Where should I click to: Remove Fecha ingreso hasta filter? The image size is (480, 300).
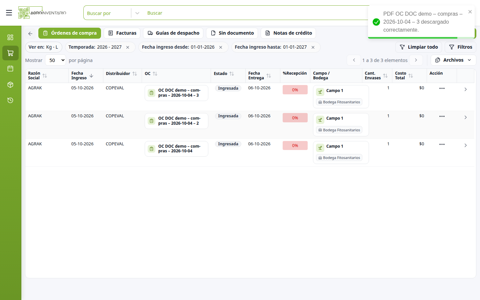click(x=313, y=47)
